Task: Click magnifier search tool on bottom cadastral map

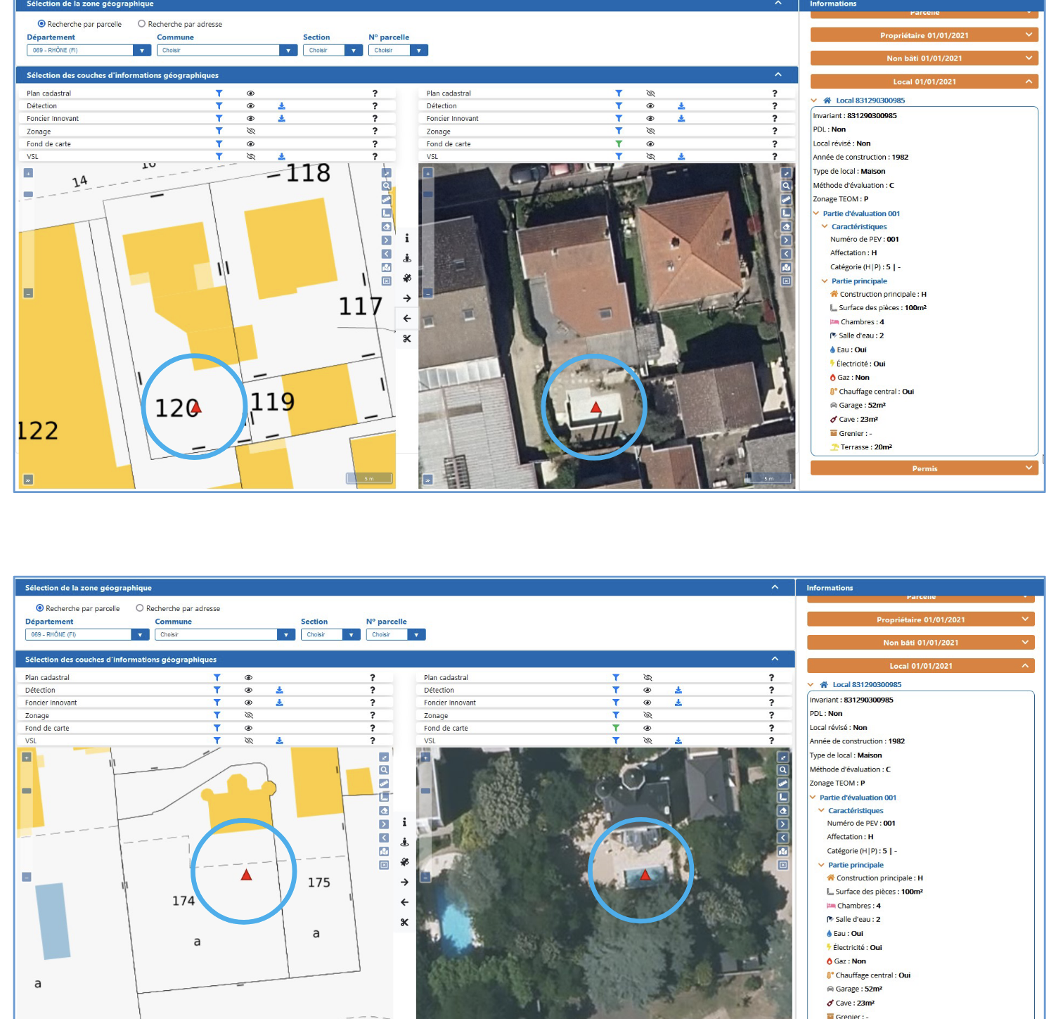Action: coord(384,770)
